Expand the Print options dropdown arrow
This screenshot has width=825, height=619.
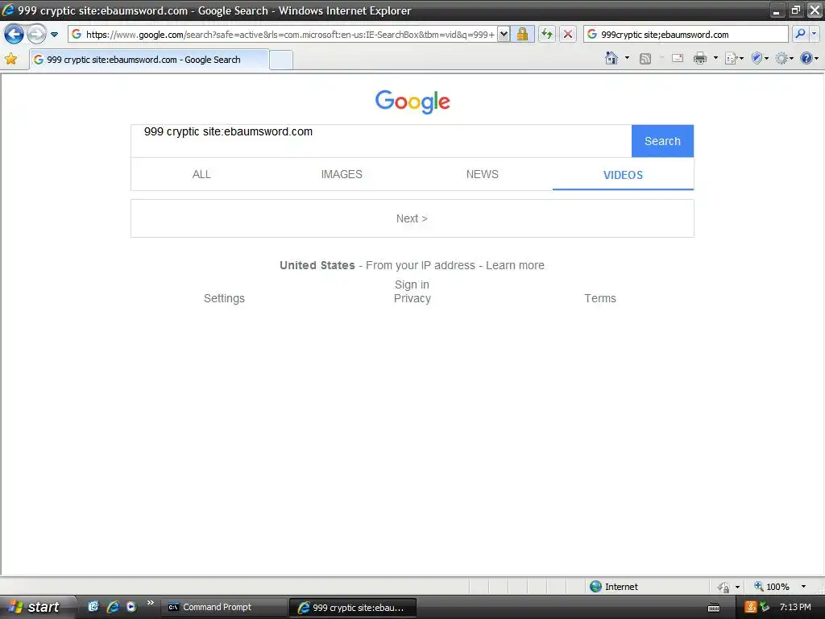coord(715,58)
